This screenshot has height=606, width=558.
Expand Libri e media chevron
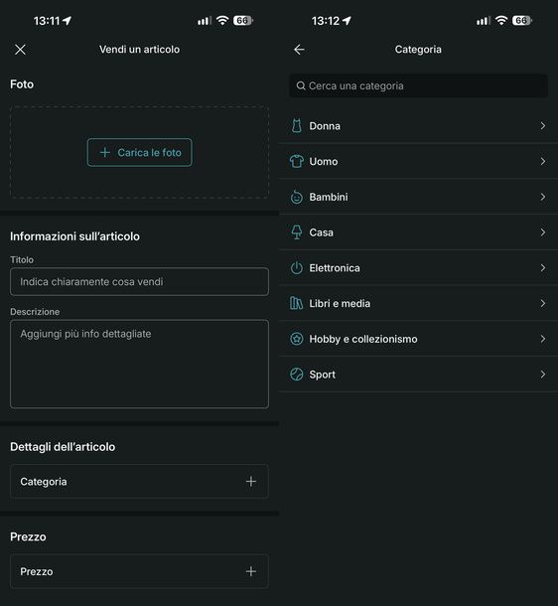(x=543, y=304)
